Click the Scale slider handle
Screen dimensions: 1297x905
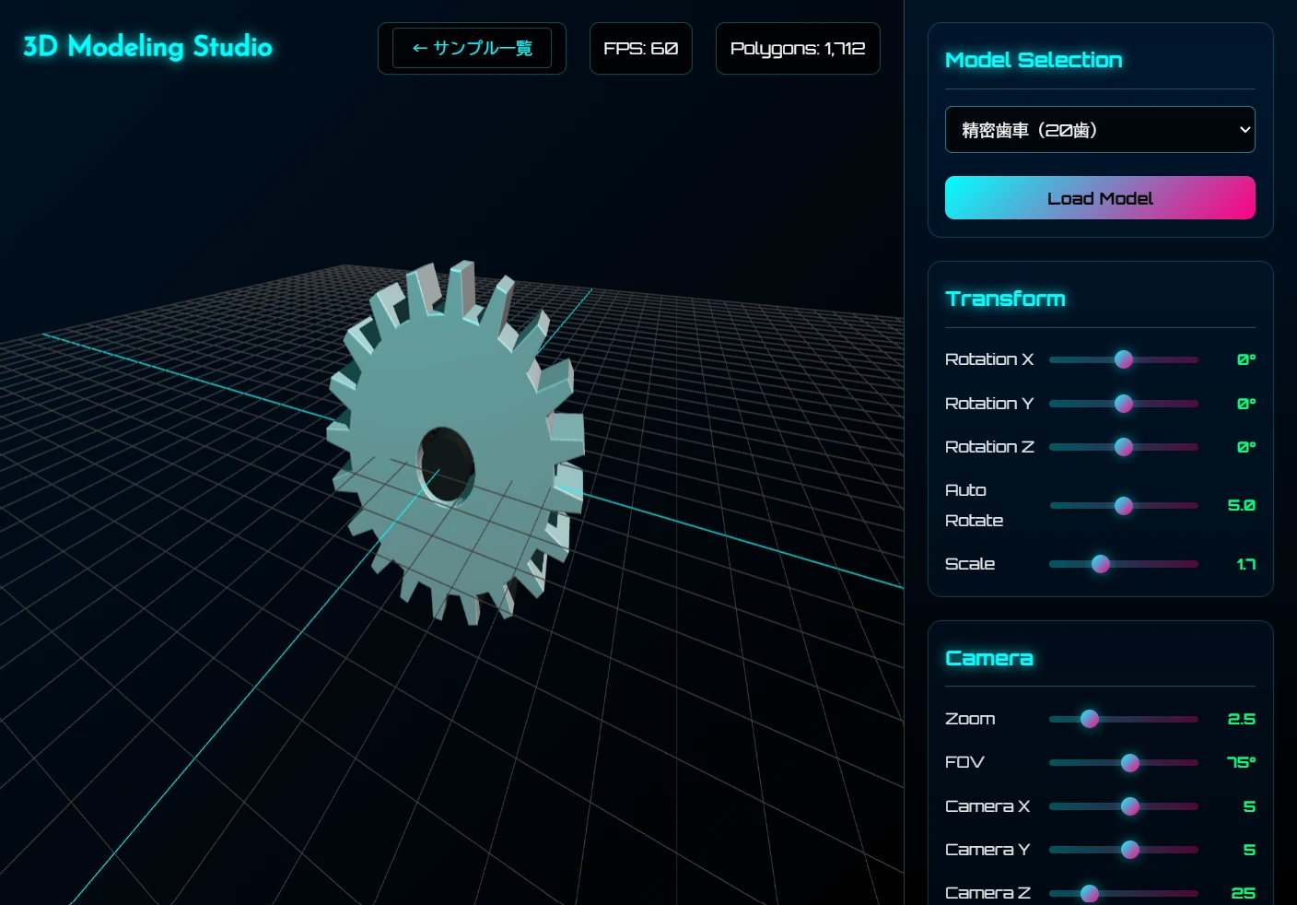pyautogui.click(x=1102, y=564)
